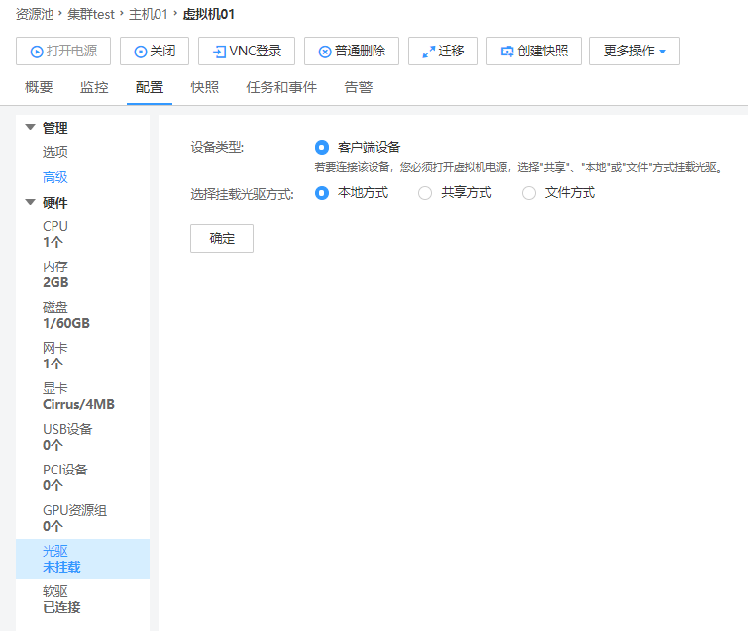Open the 告警 tab

tap(359, 87)
